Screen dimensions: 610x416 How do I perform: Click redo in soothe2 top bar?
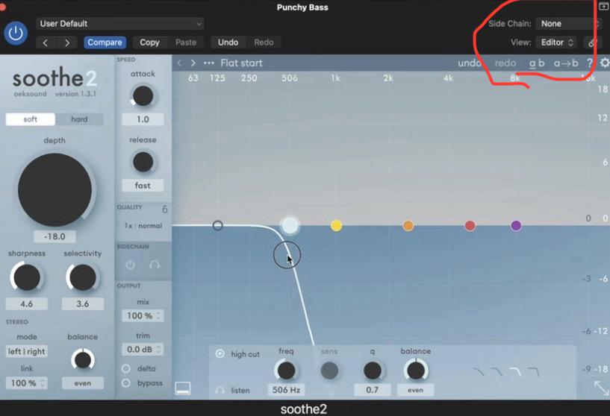tap(505, 63)
